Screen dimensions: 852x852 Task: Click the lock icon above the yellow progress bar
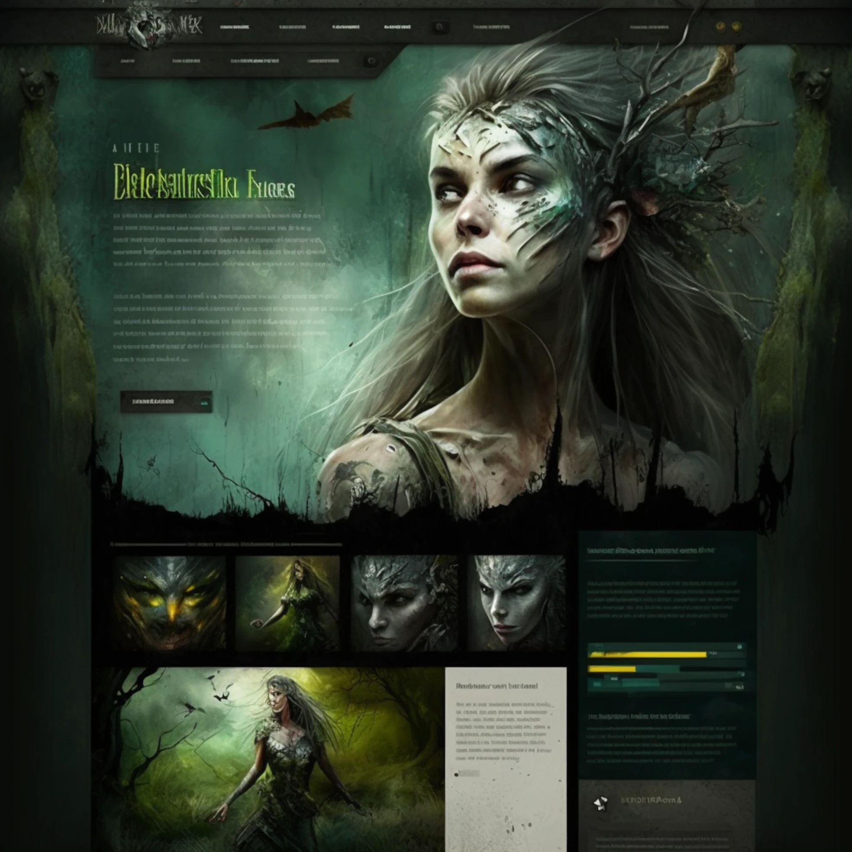(739, 646)
